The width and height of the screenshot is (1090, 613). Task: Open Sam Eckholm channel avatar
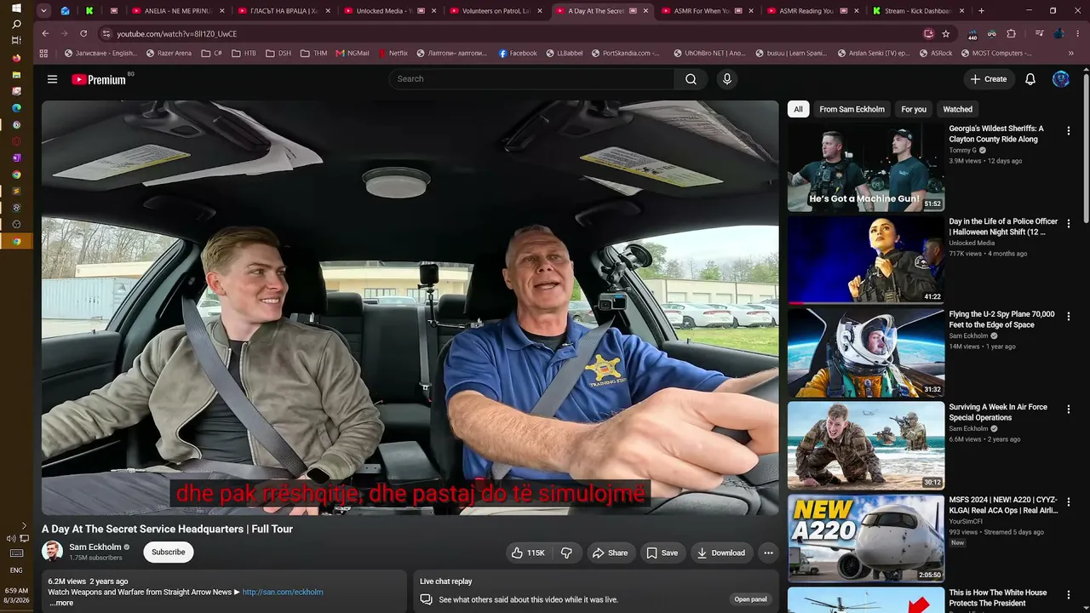point(52,552)
